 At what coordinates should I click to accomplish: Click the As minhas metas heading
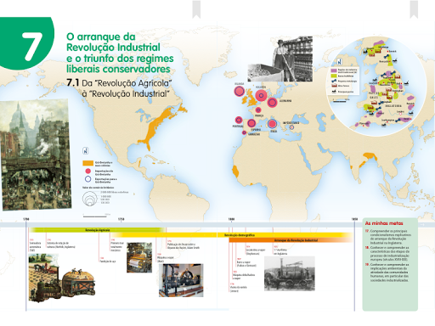384,223
